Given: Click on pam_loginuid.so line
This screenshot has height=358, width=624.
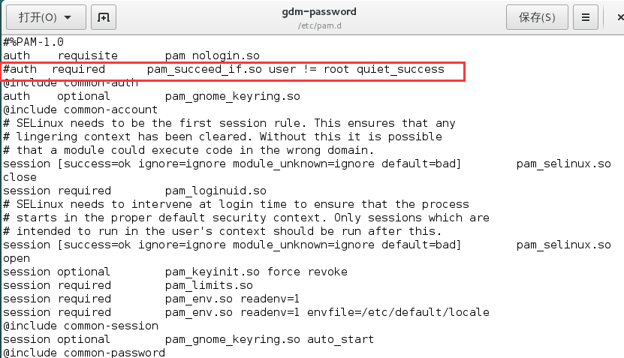Looking at the screenshot, I should [x=135, y=191].
